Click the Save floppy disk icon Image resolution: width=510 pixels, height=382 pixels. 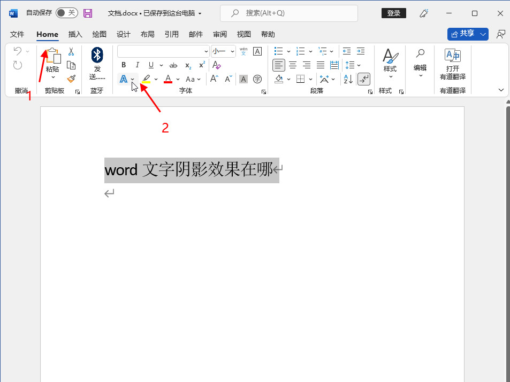point(88,13)
